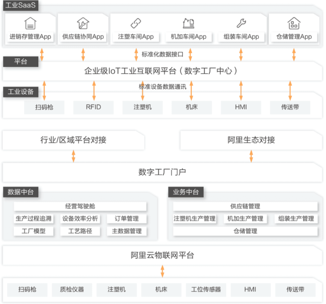
Task: Click the 仓储管理App warehouse icon
Action: coord(294,23)
